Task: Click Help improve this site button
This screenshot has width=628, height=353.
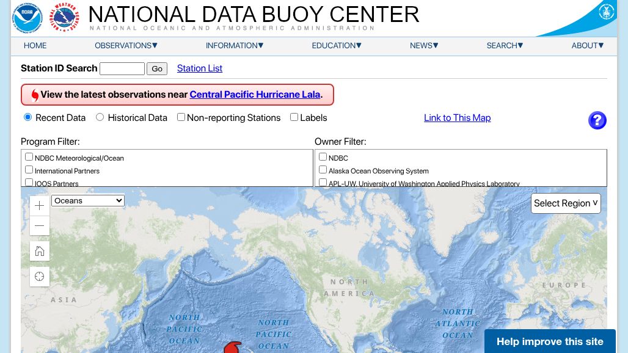Action: 550,341
